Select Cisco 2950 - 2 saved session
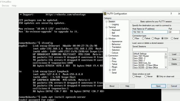Image resolution: width=180 pixels, height=101 pixels. pyautogui.click(x=139, y=58)
